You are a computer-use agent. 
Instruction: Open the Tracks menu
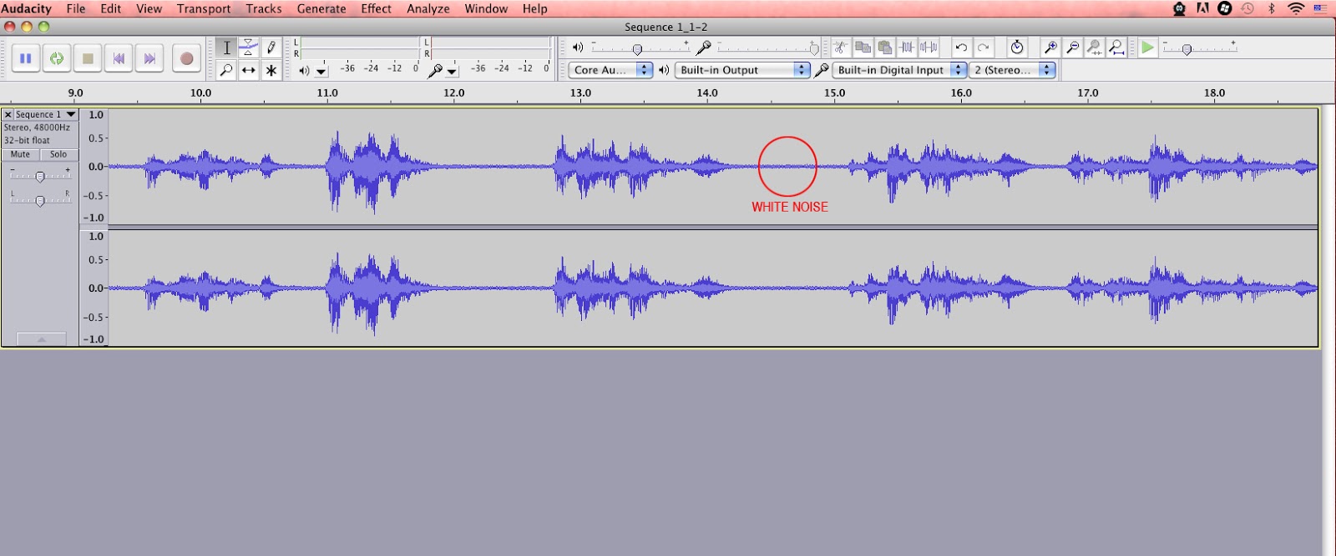click(264, 8)
